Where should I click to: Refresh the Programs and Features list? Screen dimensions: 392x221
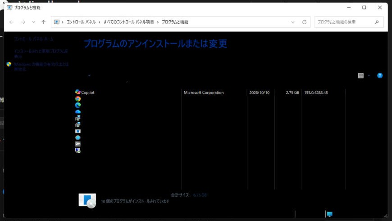(304, 22)
